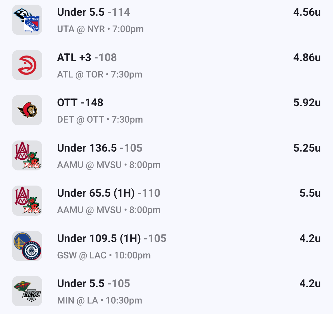Click the team logo beside Under 136.5
333x314 pixels.
[x=27, y=155]
